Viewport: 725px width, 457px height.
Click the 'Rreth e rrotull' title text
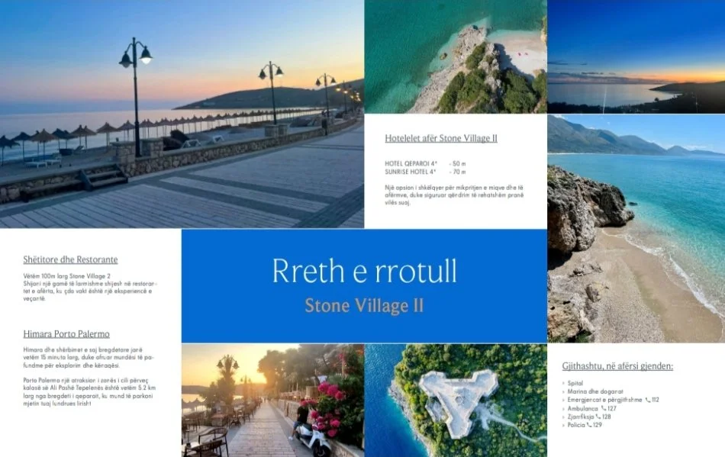pyautogui.click(x=364, y=272)
